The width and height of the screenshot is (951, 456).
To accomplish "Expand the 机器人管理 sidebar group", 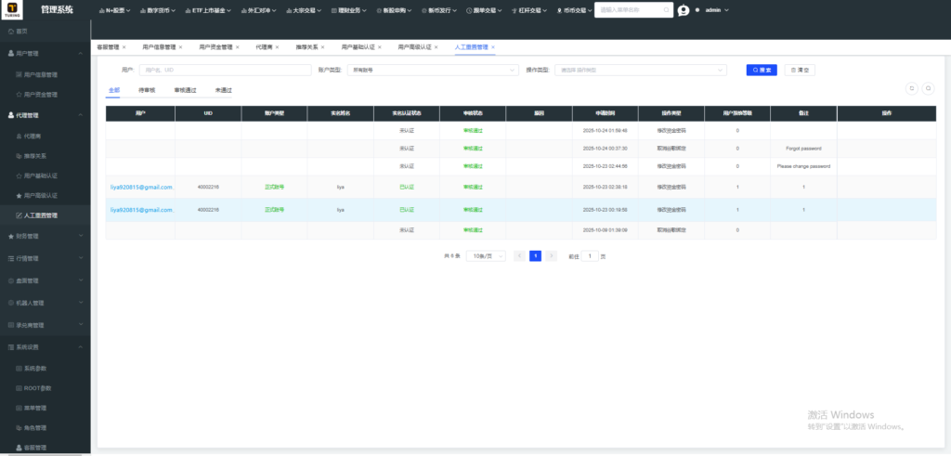I will click(45, 303).
